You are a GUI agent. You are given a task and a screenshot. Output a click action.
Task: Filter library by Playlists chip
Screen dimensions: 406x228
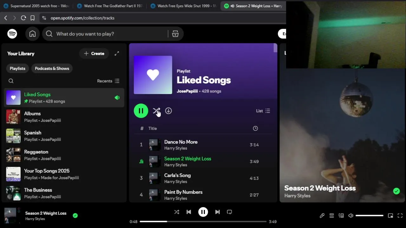pos(17,68)
